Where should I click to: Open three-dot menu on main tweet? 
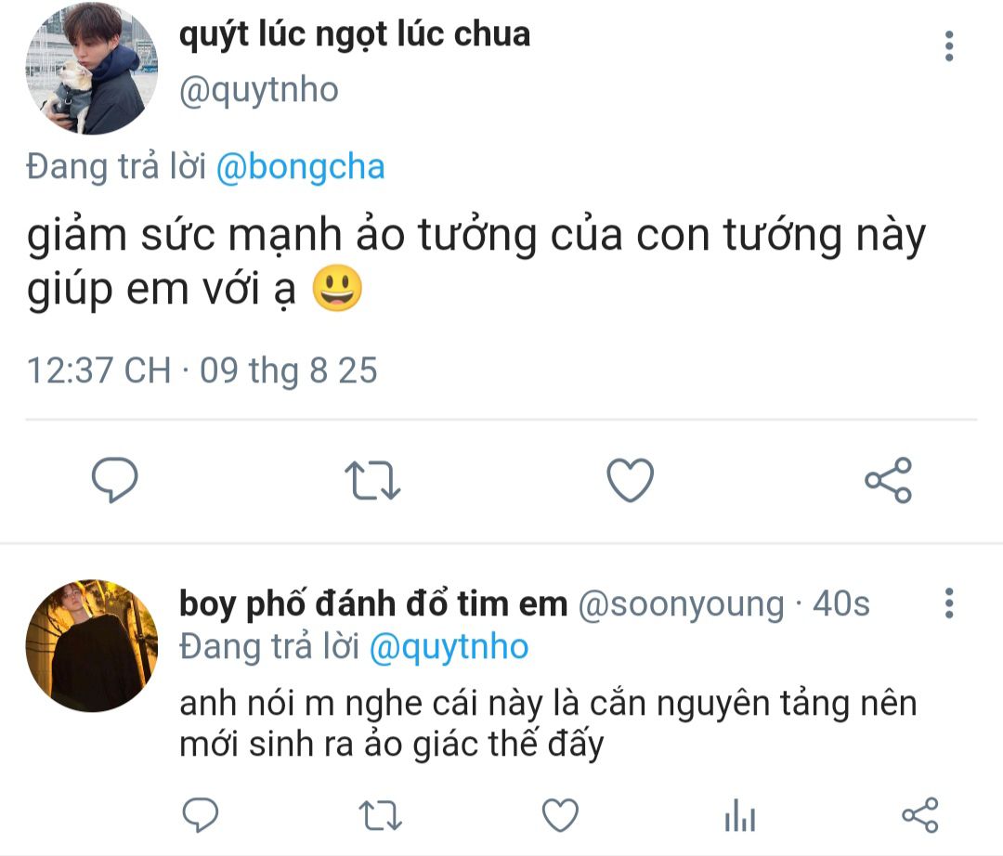[948, 45]
